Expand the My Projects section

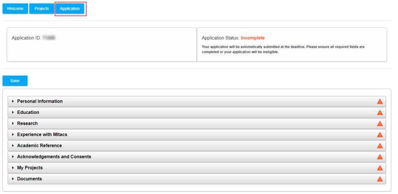pos(197,168)
